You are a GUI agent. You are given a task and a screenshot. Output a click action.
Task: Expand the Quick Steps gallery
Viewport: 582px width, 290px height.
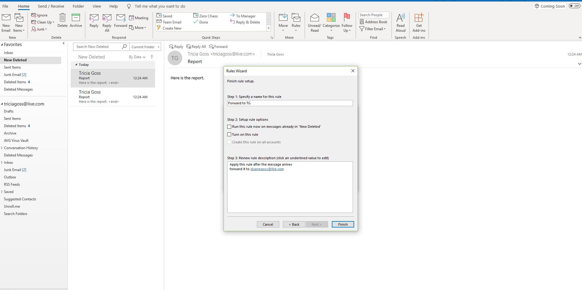(x=269, y=28)
